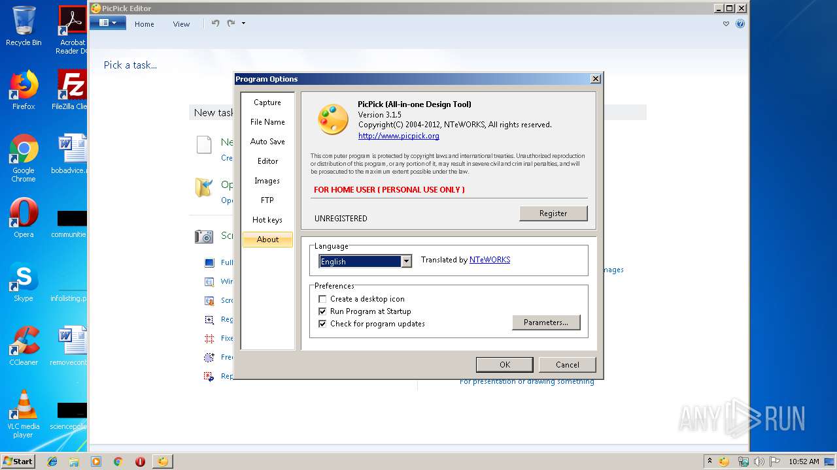Viewport: 837px width, 470px height.
Task: Click the open existing image folder icon
Action: [204, 187]
